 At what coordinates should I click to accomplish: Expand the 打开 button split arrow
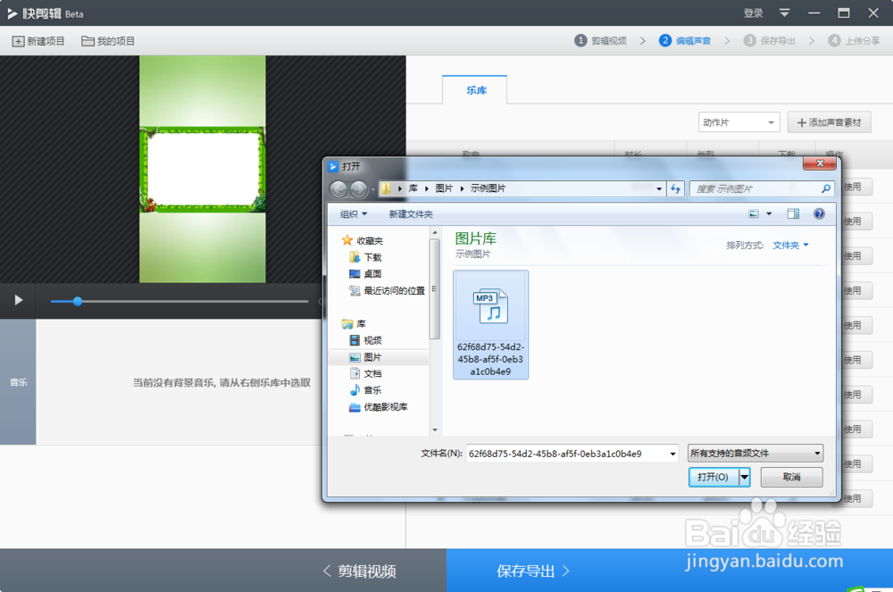pos(745,477)
